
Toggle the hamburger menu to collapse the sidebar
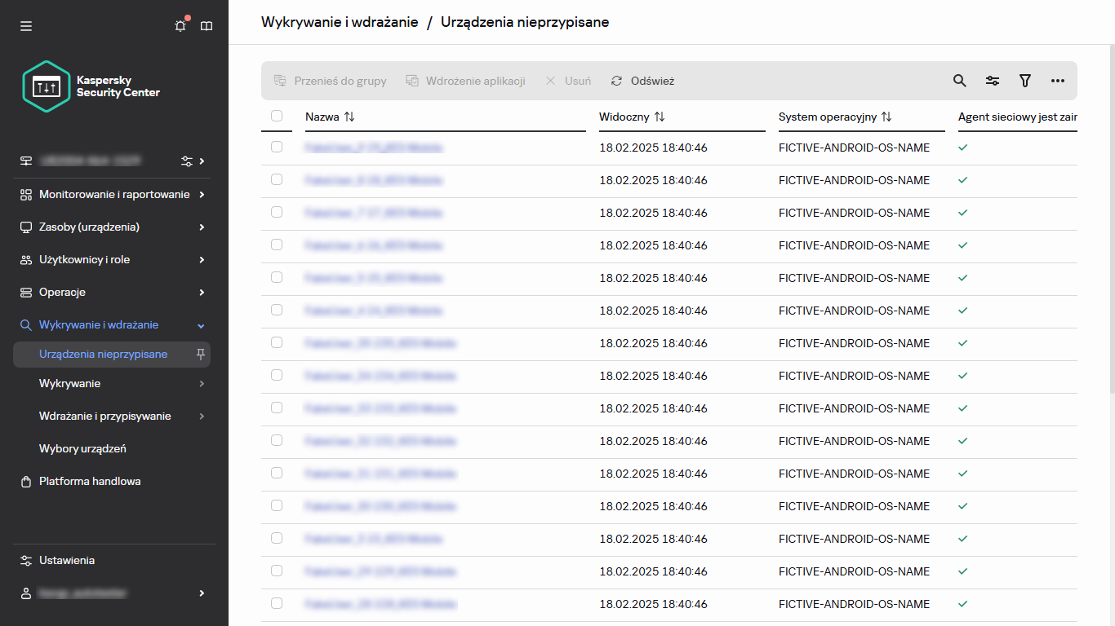pos(25,25)
